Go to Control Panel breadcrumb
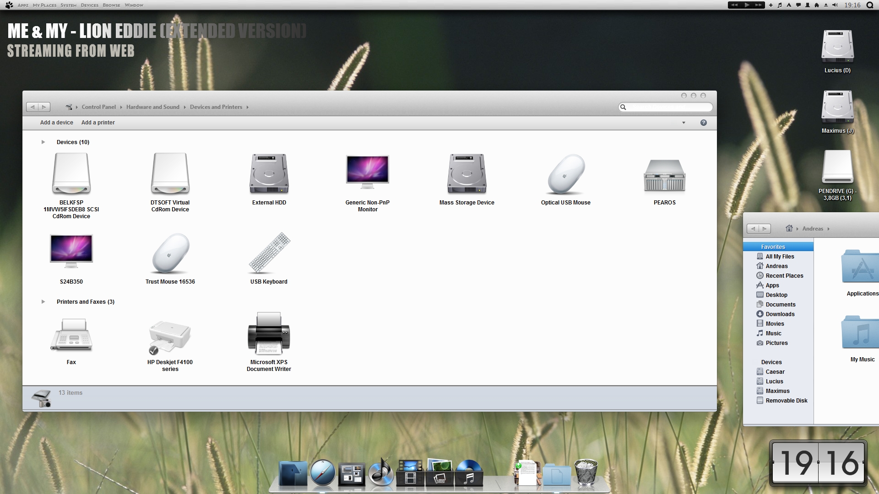The image size is (879, 494). (x=98, y=107)
